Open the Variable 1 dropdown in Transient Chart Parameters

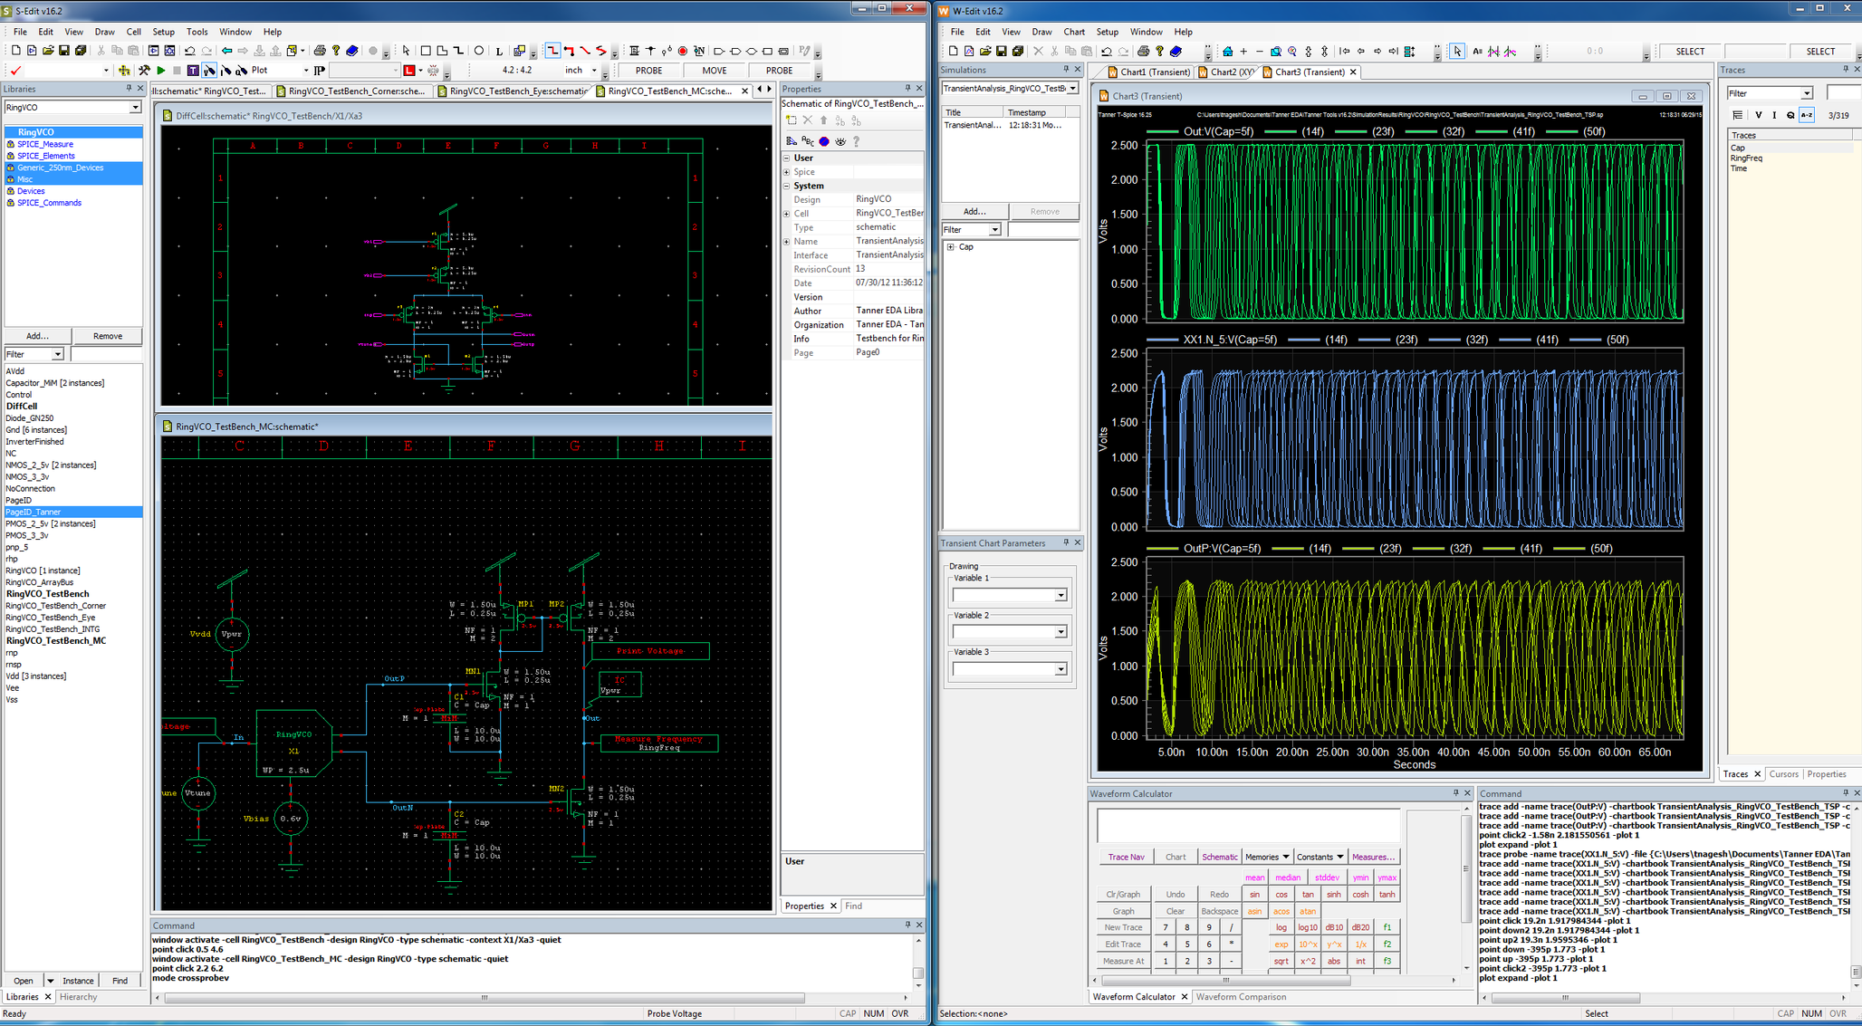[1060, 596]
